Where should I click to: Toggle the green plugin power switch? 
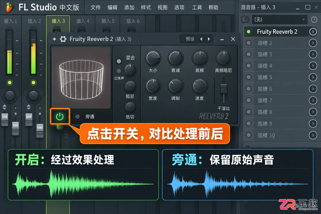click(60, 117)
